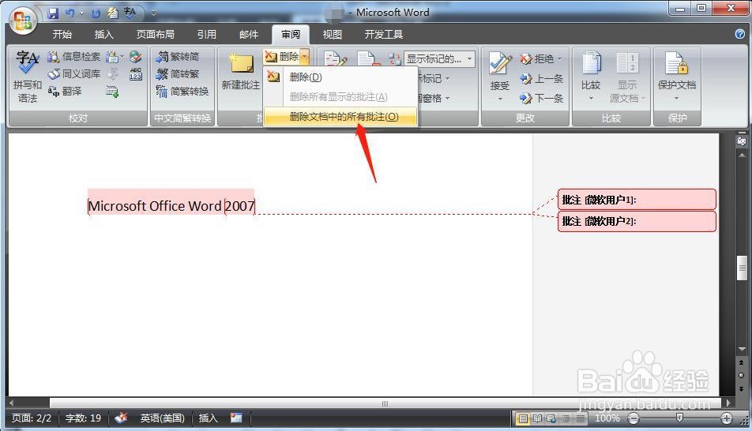This screenshot has height=431, width=752.
Task: Click the zoom slider handle
Action: tap(679, 418)
